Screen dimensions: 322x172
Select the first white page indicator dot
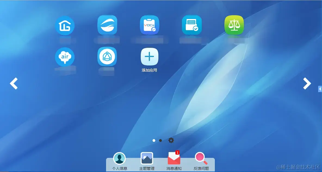[x=154, y=140]
